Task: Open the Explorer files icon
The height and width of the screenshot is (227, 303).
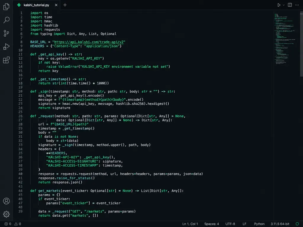Action: [7, 7]
